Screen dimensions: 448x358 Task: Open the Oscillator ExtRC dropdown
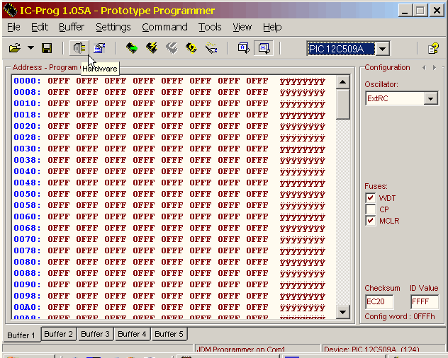[x=430, y=99]
